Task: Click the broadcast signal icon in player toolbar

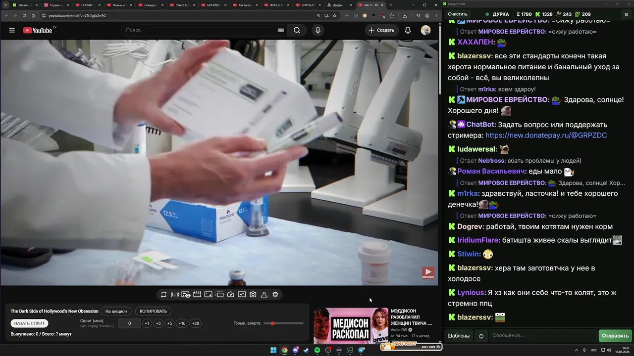Action: coord(175,295)
